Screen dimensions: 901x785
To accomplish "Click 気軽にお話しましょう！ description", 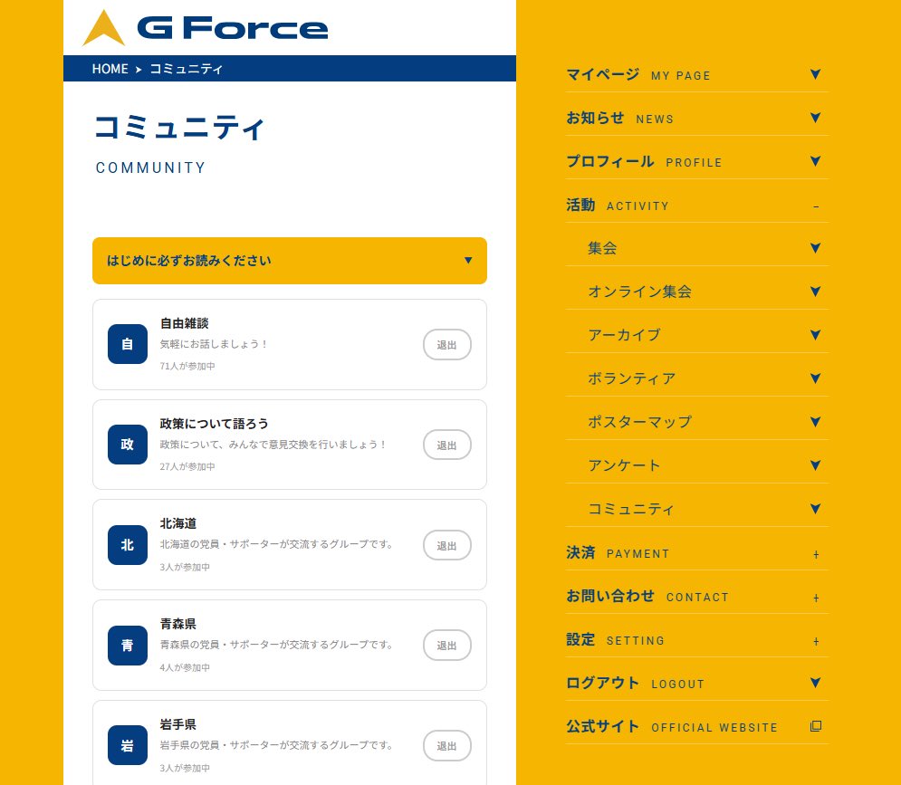I will (x=213, y=344).
